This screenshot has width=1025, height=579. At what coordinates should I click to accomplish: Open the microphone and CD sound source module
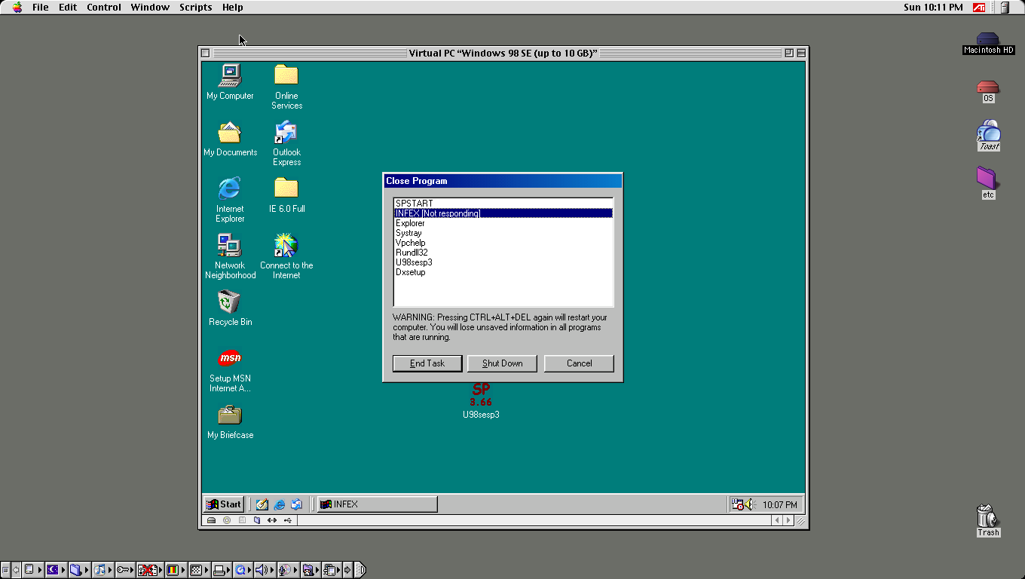point(288,570)
